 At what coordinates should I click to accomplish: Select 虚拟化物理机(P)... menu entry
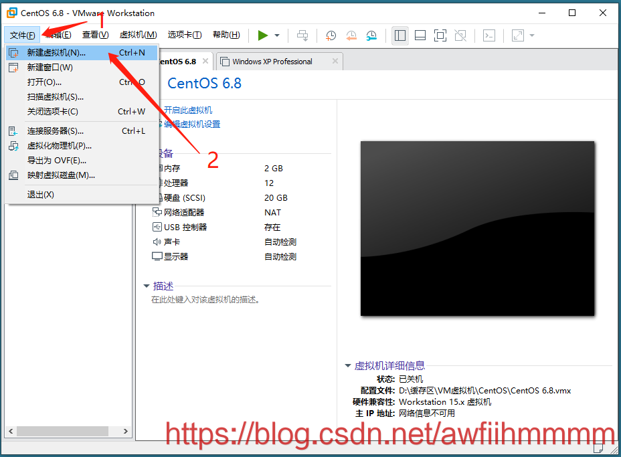(82, 145)
